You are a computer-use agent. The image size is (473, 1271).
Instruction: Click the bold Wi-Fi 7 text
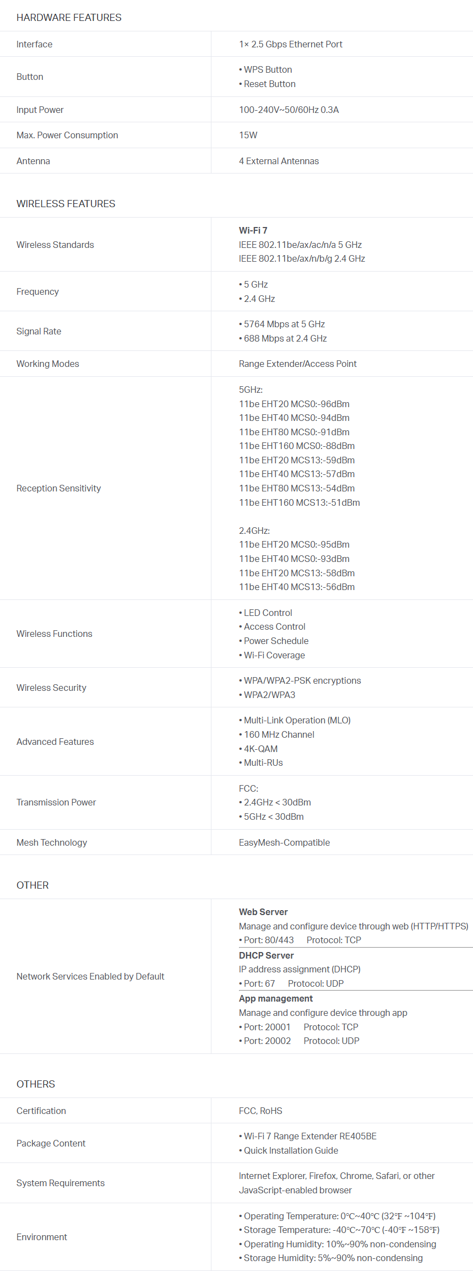tap(253, 230)
